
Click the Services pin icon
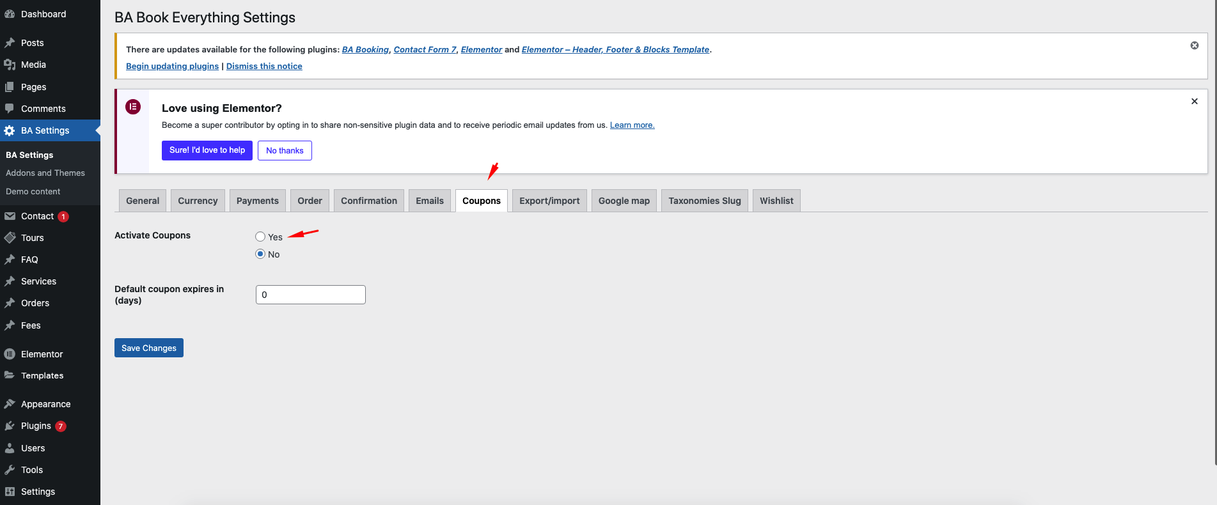(x=10, y=281)
